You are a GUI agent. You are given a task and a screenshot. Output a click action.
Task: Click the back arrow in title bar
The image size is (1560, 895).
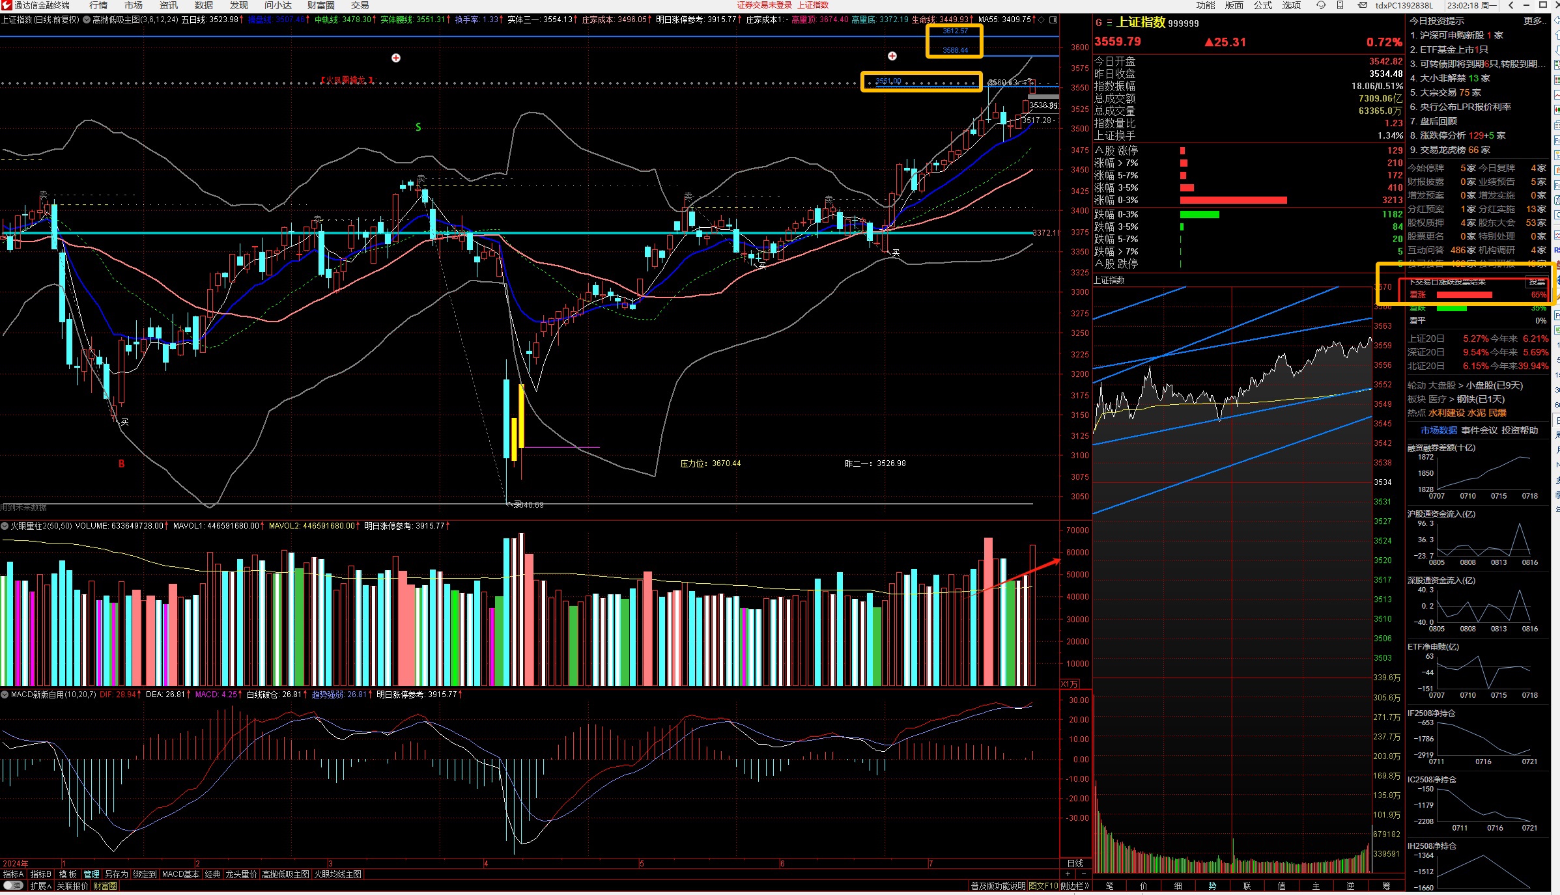(x=1511, y=5)
